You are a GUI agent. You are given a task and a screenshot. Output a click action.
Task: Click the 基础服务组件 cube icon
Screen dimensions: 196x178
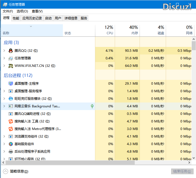click(x=11, y=144)
